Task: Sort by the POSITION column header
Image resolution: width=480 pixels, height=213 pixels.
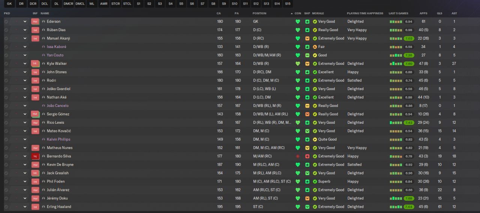Action: pyautogui.click(x=259, y=13)
